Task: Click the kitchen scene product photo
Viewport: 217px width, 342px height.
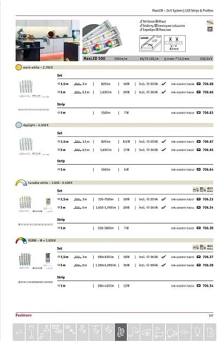Action: tap(48, 41)
